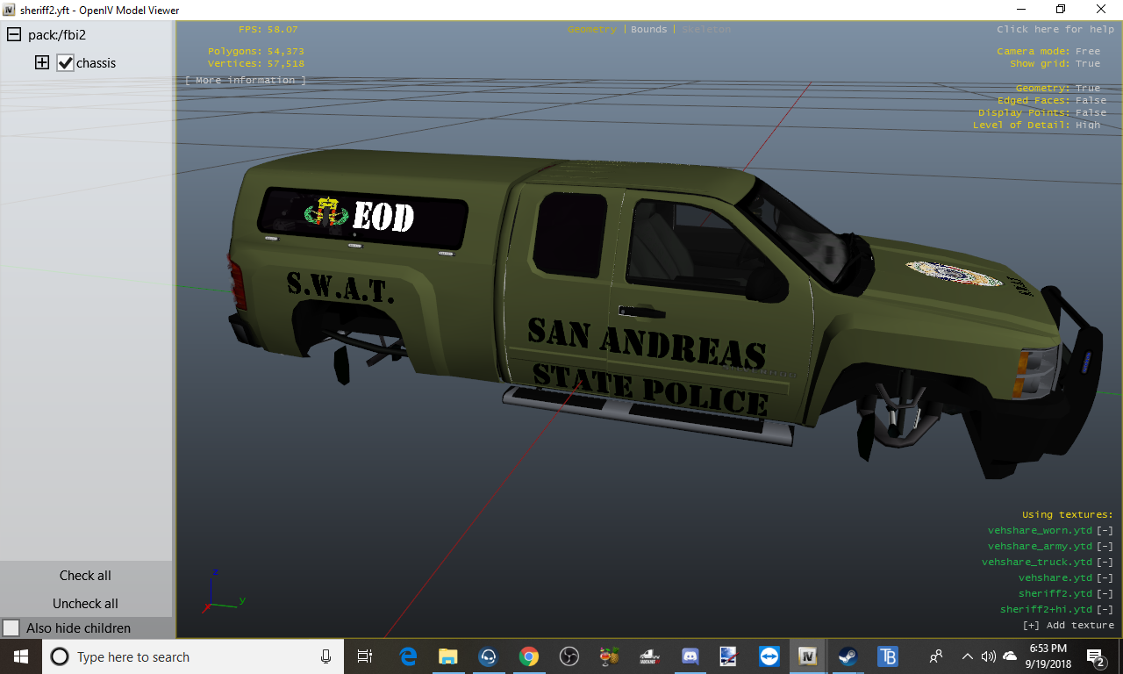This screenshot has width=1123, height=674.
Task: Enable the Also hide children checkbox
Action: pos(11,628)
